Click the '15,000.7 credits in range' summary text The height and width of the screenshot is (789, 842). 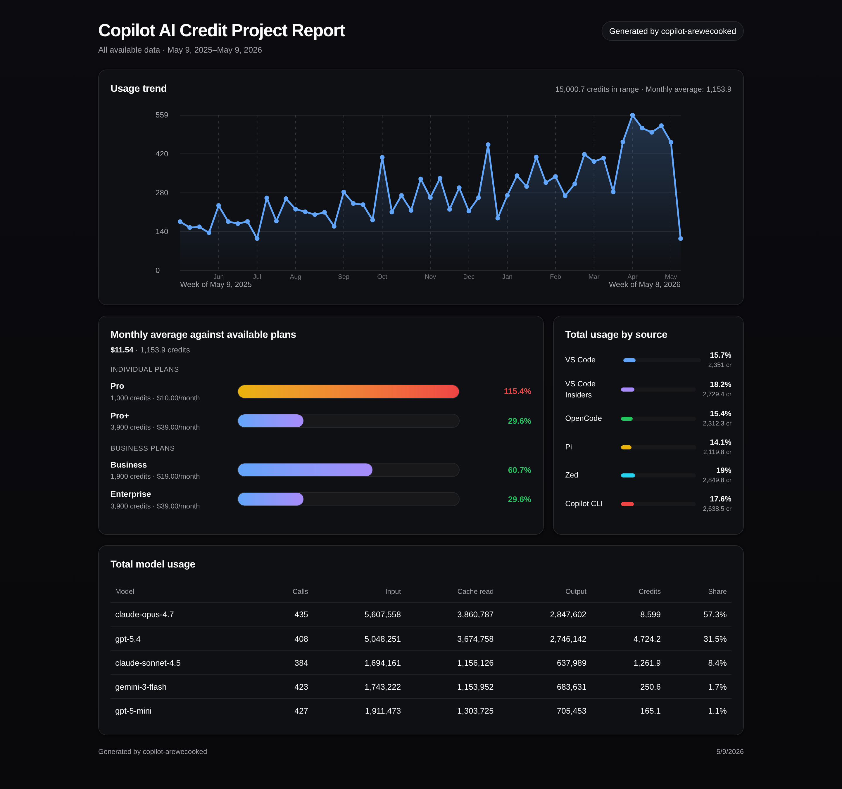pos(597,89)
